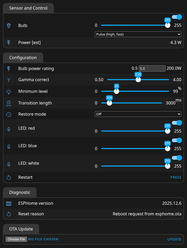Click the LED: blue brightness slider handle
Viewport: 187px width, 248px height.
coord(168,149)
